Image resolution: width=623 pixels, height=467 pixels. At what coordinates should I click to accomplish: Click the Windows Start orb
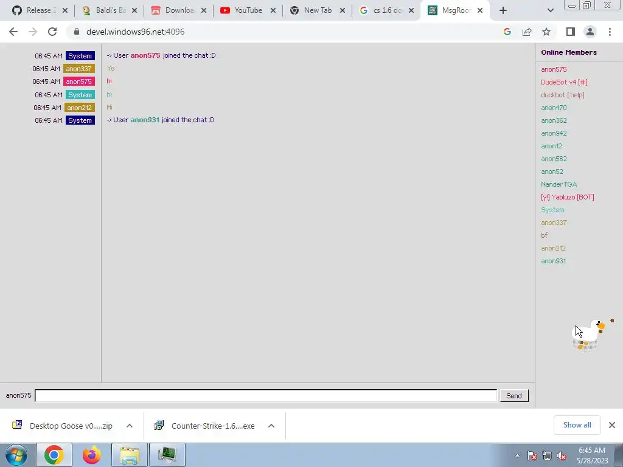click(16, 455)
